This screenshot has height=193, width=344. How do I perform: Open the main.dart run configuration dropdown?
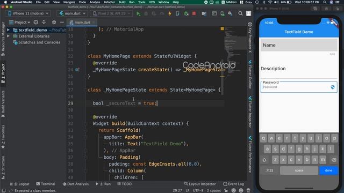click(x=72, y=13)
